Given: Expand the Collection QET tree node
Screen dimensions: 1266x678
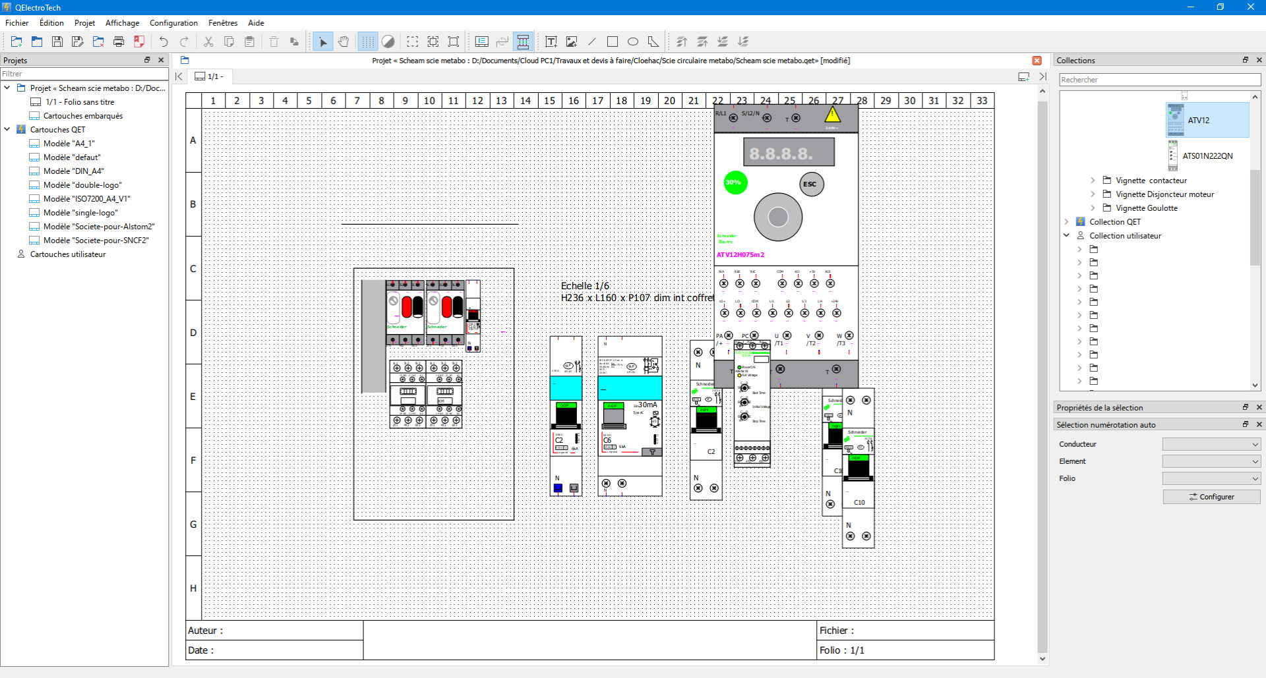Looking at the screenshot, I should 1067,222.
